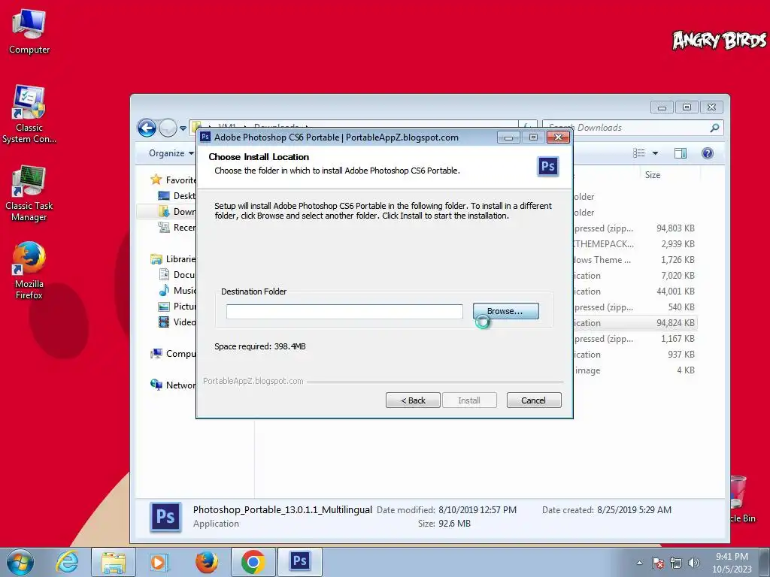This screenshot has height=577, width=770.
Task: Click the Windows Start button
Action: click(x=20, y=562)
